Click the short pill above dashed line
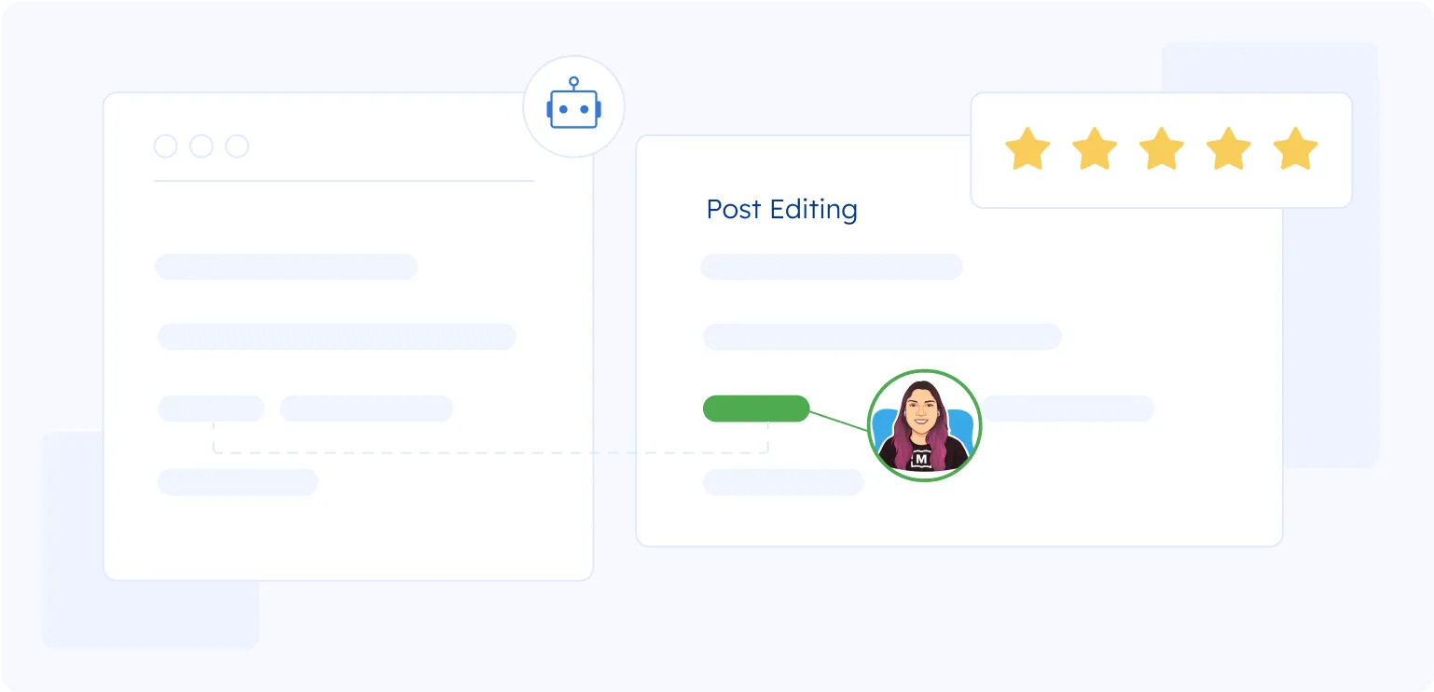The height and width of the screenshot is (692, 1434). pos(211,408)
